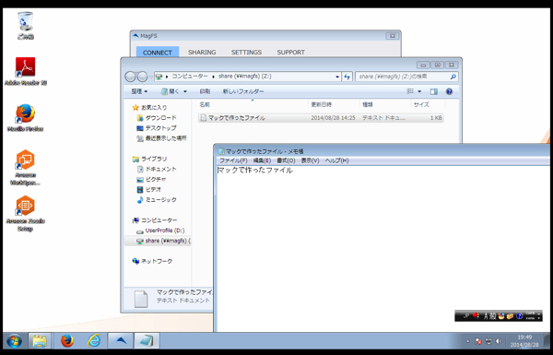Click the blue help icon on language bar
This screenshot has width=553, height=355.
[x=519, y=316]
